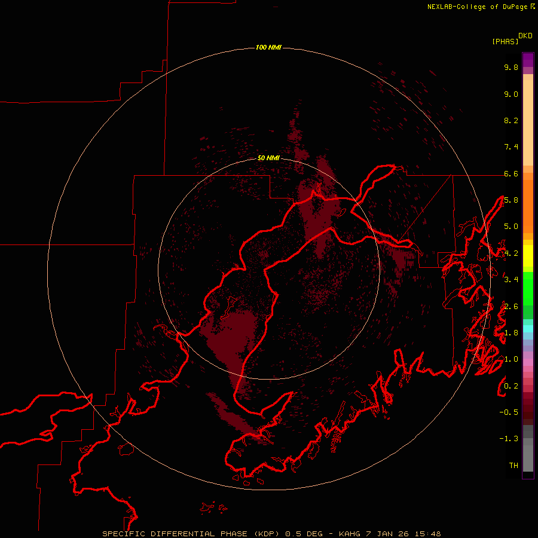Click the -1.3 scale value

point(509,439)
